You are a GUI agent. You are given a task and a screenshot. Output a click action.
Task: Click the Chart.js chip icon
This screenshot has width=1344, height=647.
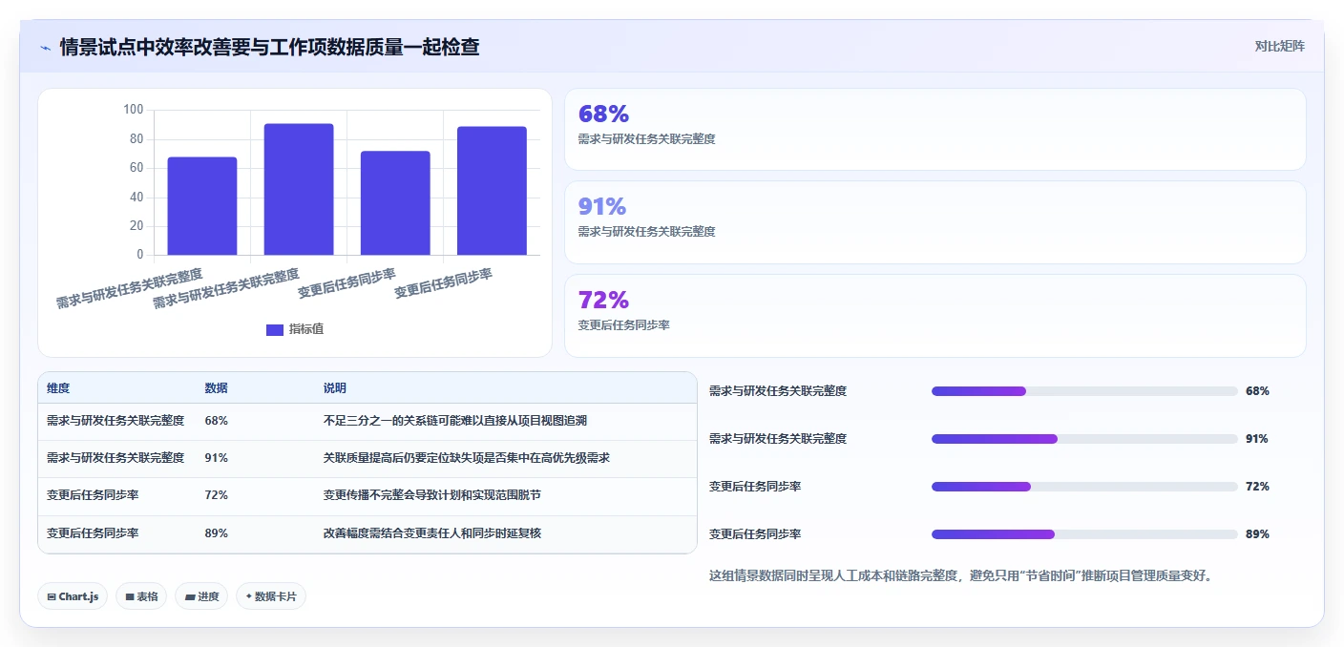pyautogui.click(x=52, y=596)
